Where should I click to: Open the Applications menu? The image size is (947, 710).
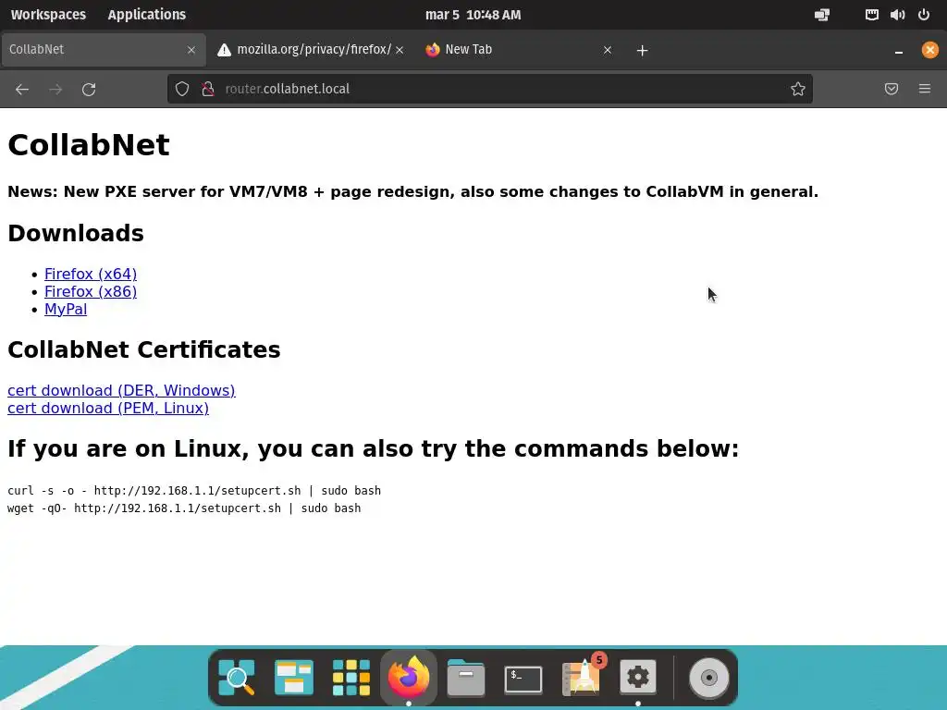tap(147, 15)
